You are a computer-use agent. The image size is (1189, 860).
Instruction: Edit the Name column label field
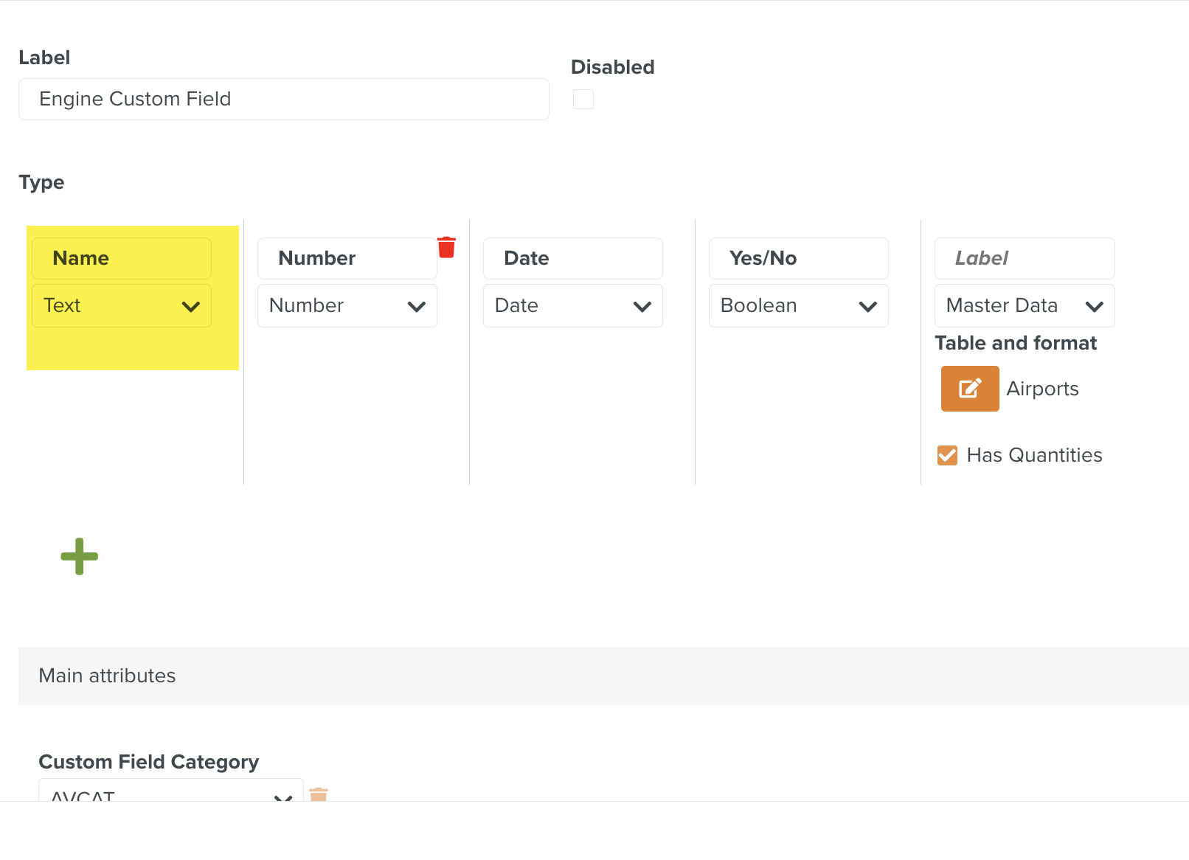122,259
